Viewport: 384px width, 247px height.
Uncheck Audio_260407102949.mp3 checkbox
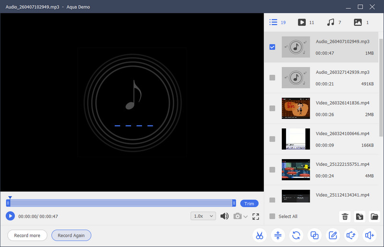click(272, 47)
